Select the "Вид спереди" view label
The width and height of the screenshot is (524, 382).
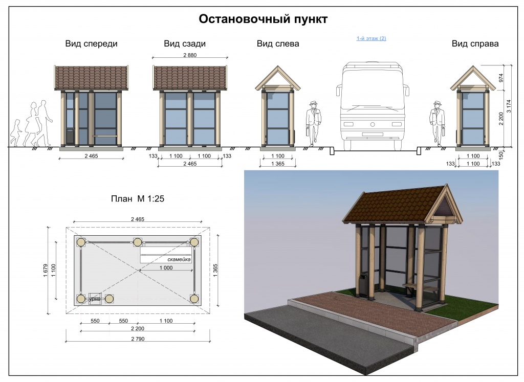[91, 44]
